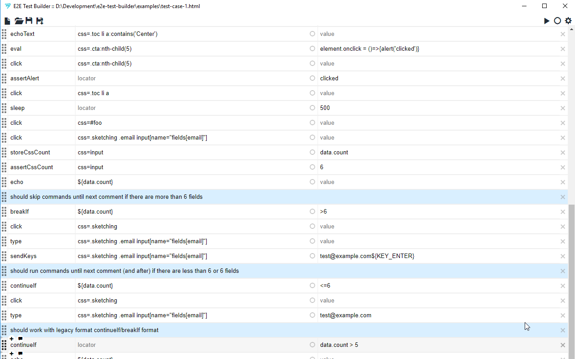Click the picker circle on the sleep row
Screen dimensions: 575x359
point(312,108)
